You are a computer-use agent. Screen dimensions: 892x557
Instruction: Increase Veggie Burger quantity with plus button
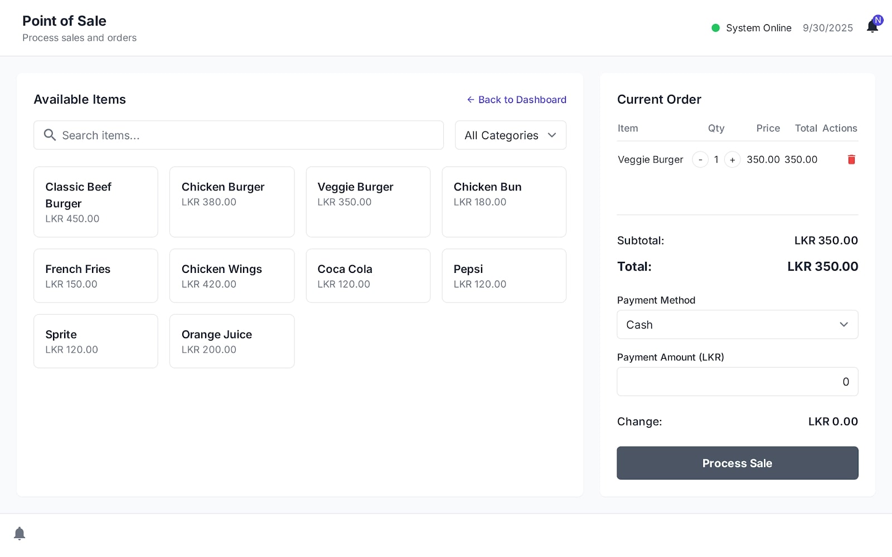coord(732,160)
